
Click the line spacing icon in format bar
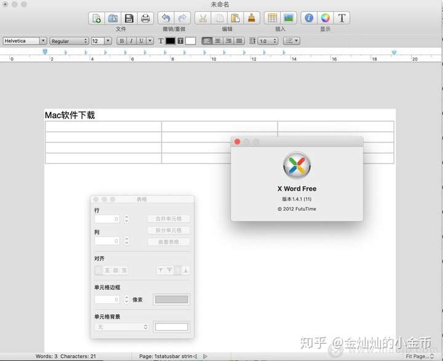click(x=252, y=41)
